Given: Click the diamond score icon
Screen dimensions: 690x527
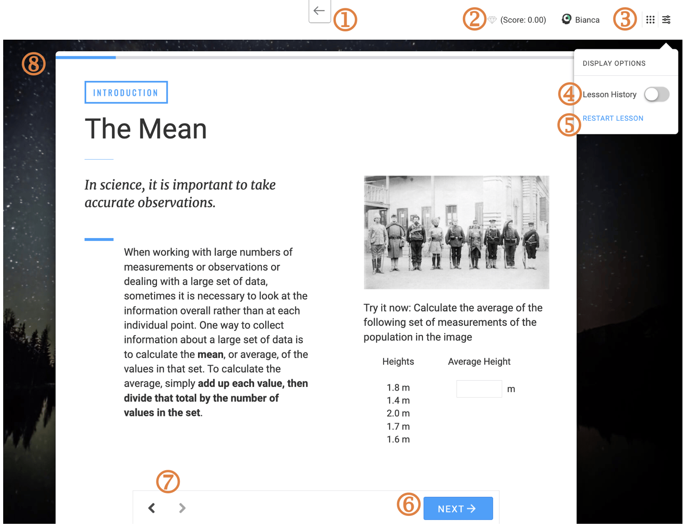Looking at the screenshot, I should coord(493,19).
